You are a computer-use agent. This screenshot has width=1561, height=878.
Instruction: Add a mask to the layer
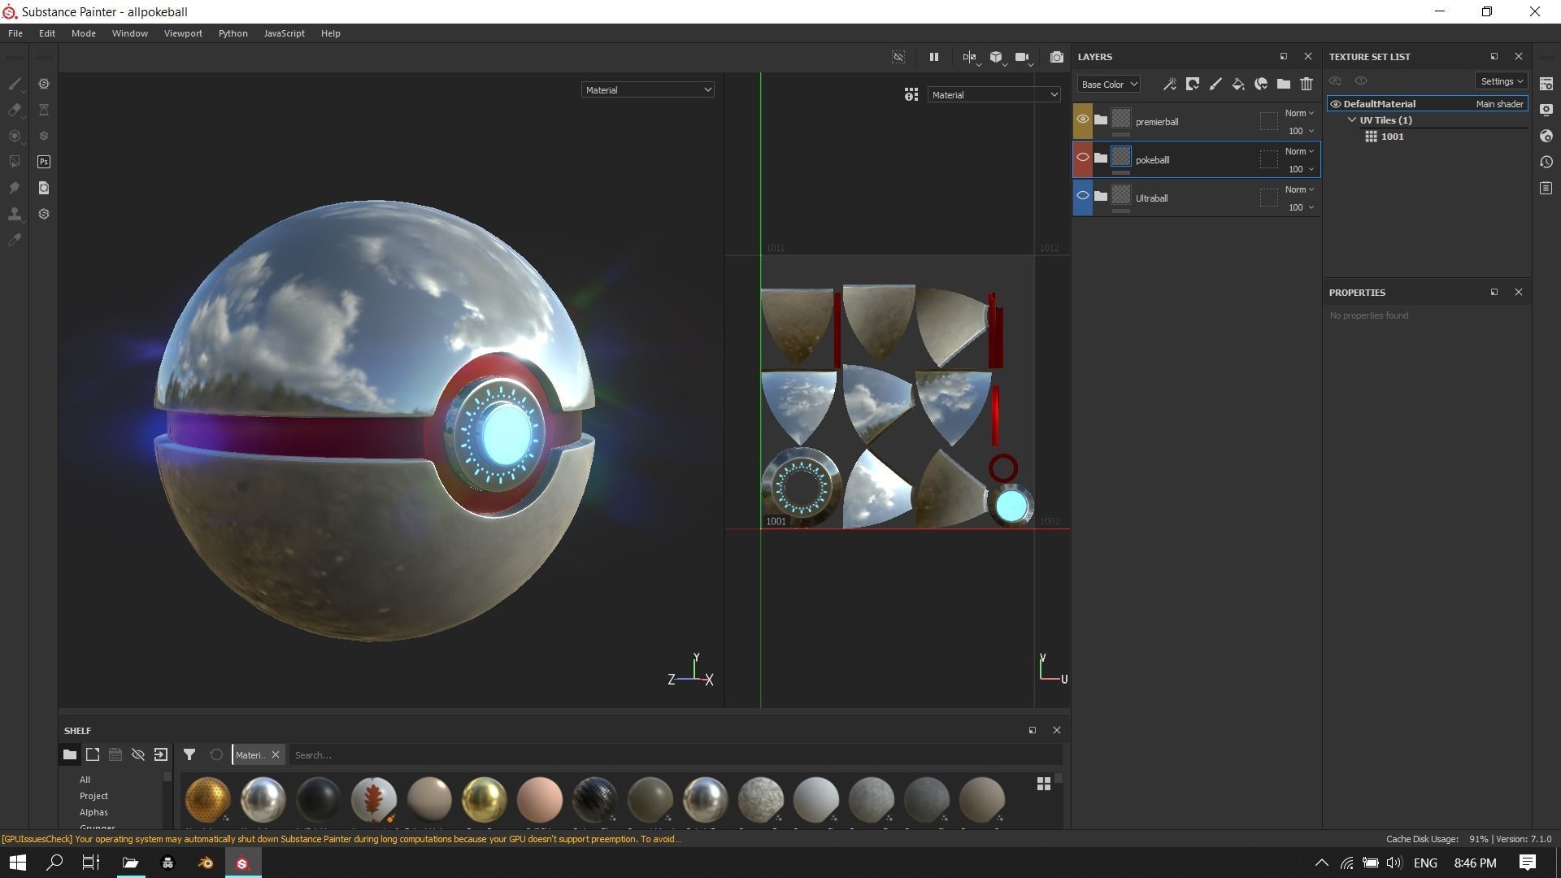click(x=1193, y=84)
